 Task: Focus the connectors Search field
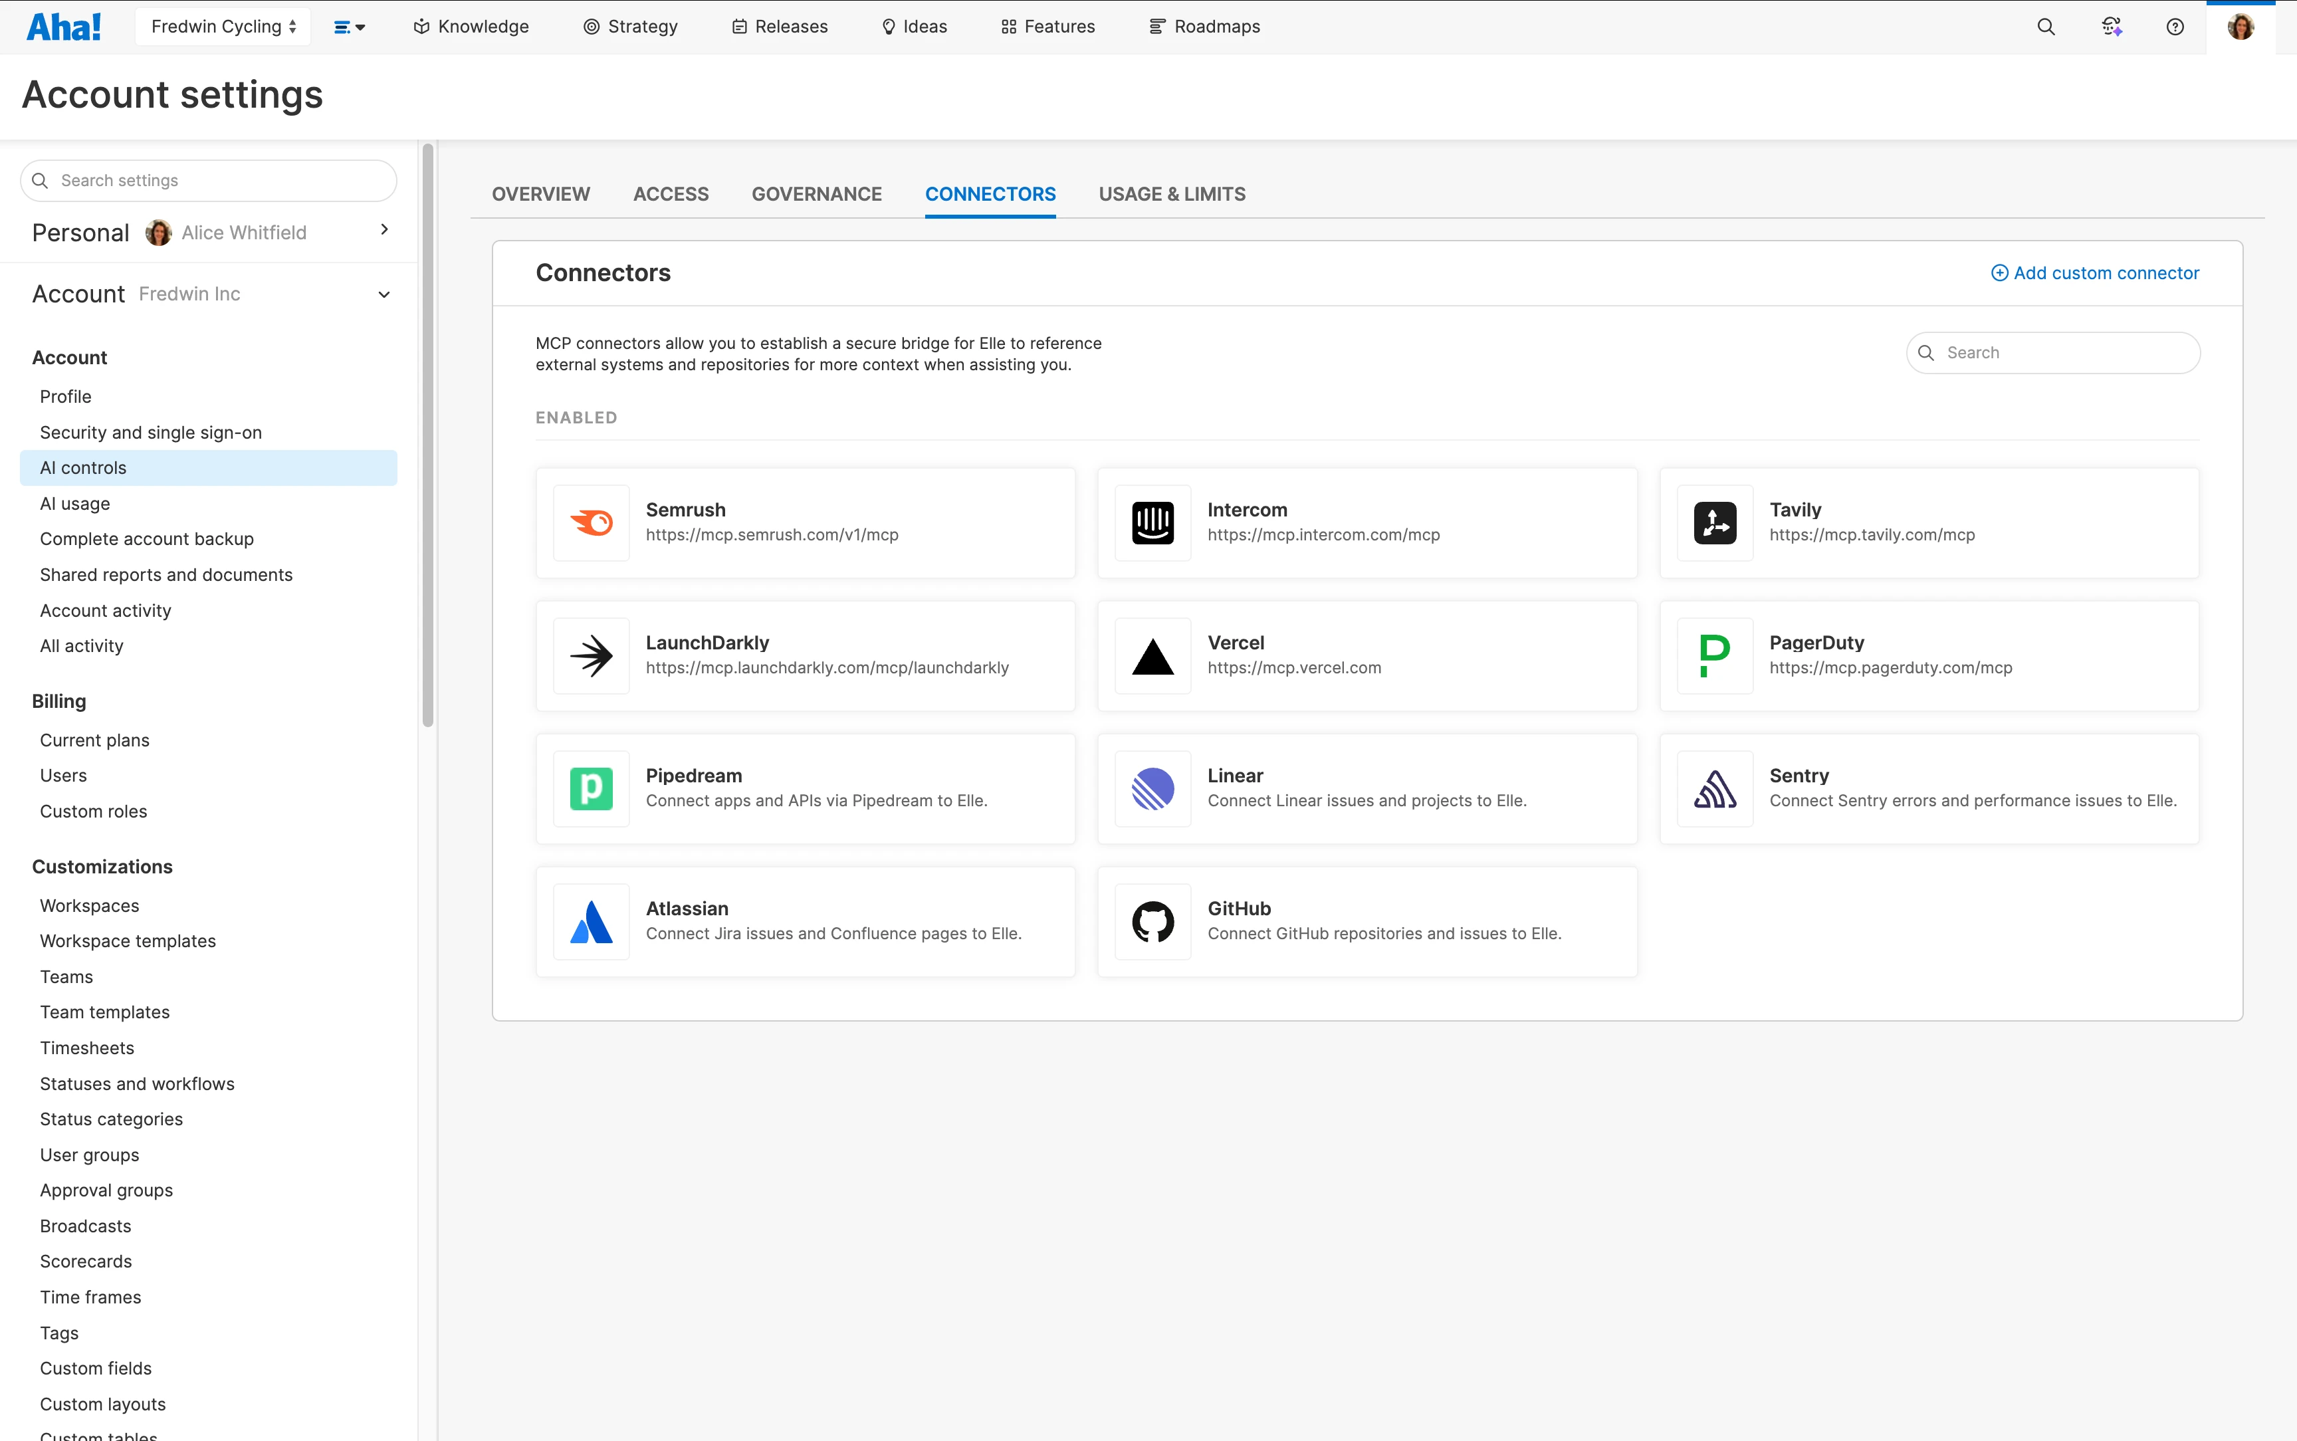[2053, 353]
